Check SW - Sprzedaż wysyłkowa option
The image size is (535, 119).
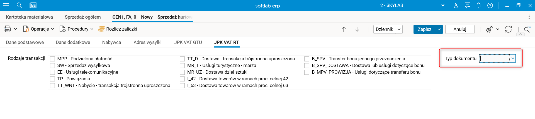tap(52, 66)
